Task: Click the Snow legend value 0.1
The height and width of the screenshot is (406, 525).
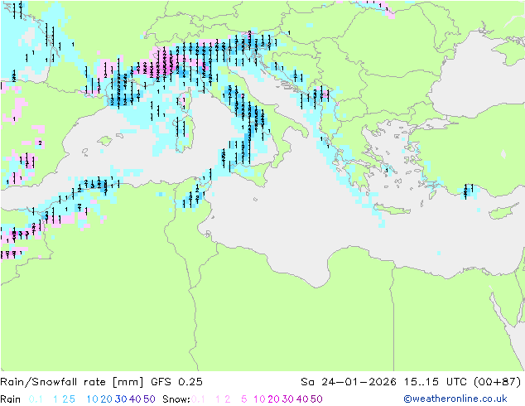Action: pyautogui.click(x=198, y=399)
